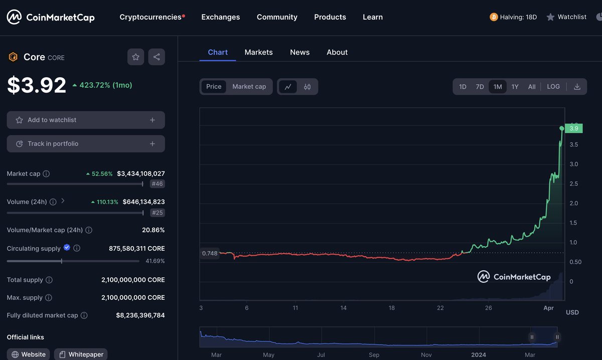Image resolution: width=602 pixels, height=360 pixels.
Task: Click the Circulating supply info icon
Action: click(x=77, y=248)
